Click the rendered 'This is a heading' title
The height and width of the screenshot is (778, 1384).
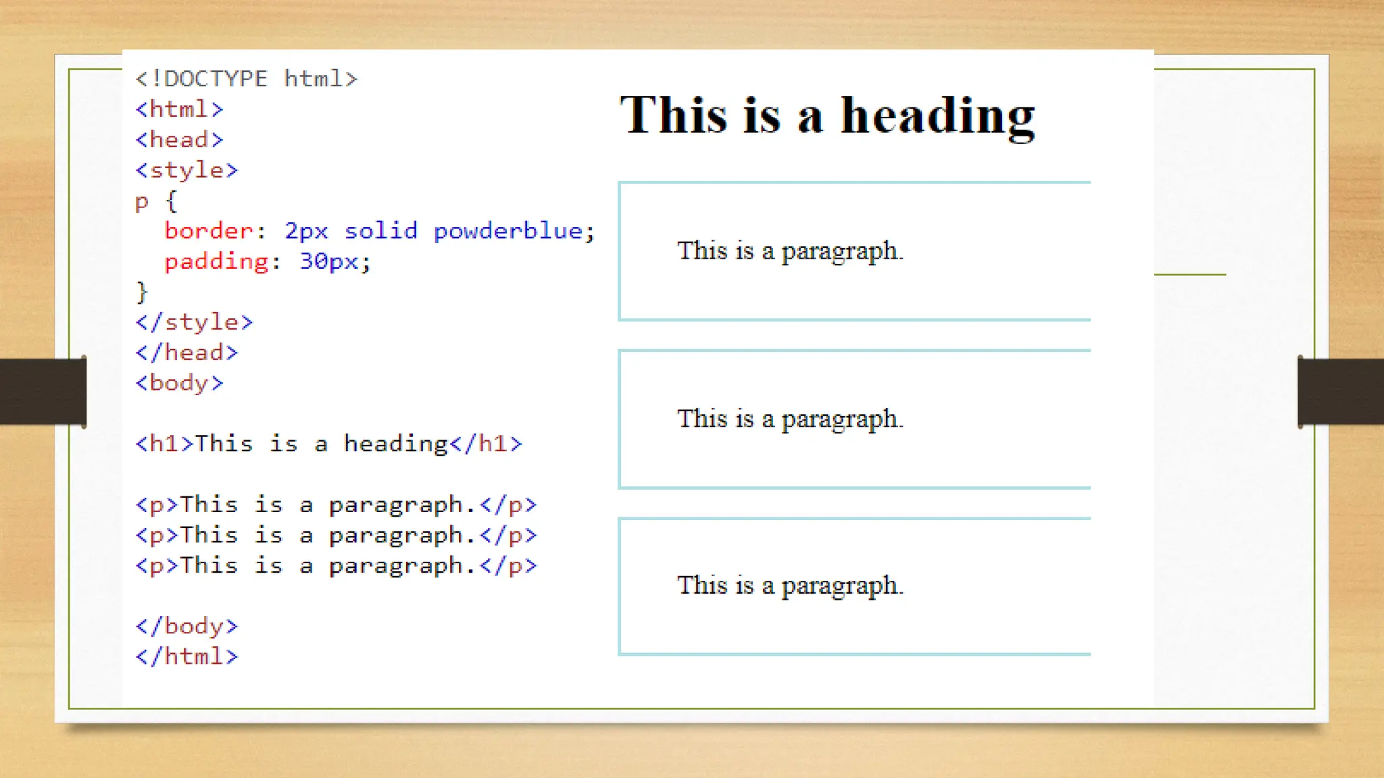(x=827, y=115)
